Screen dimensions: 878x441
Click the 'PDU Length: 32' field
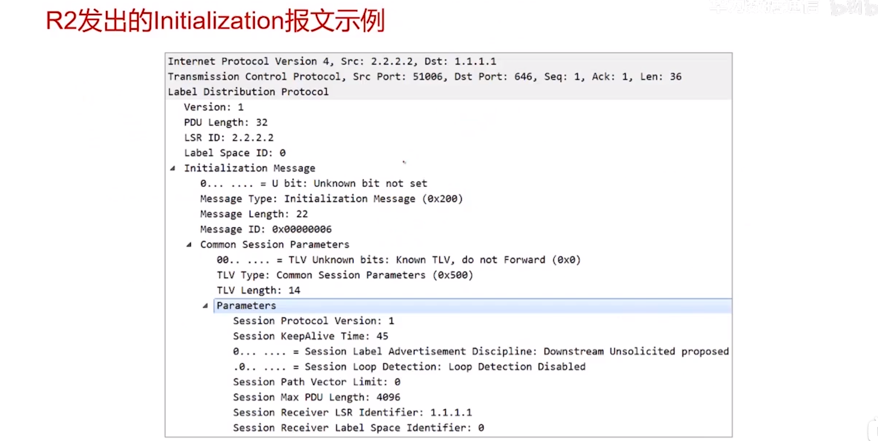point(226,122)
